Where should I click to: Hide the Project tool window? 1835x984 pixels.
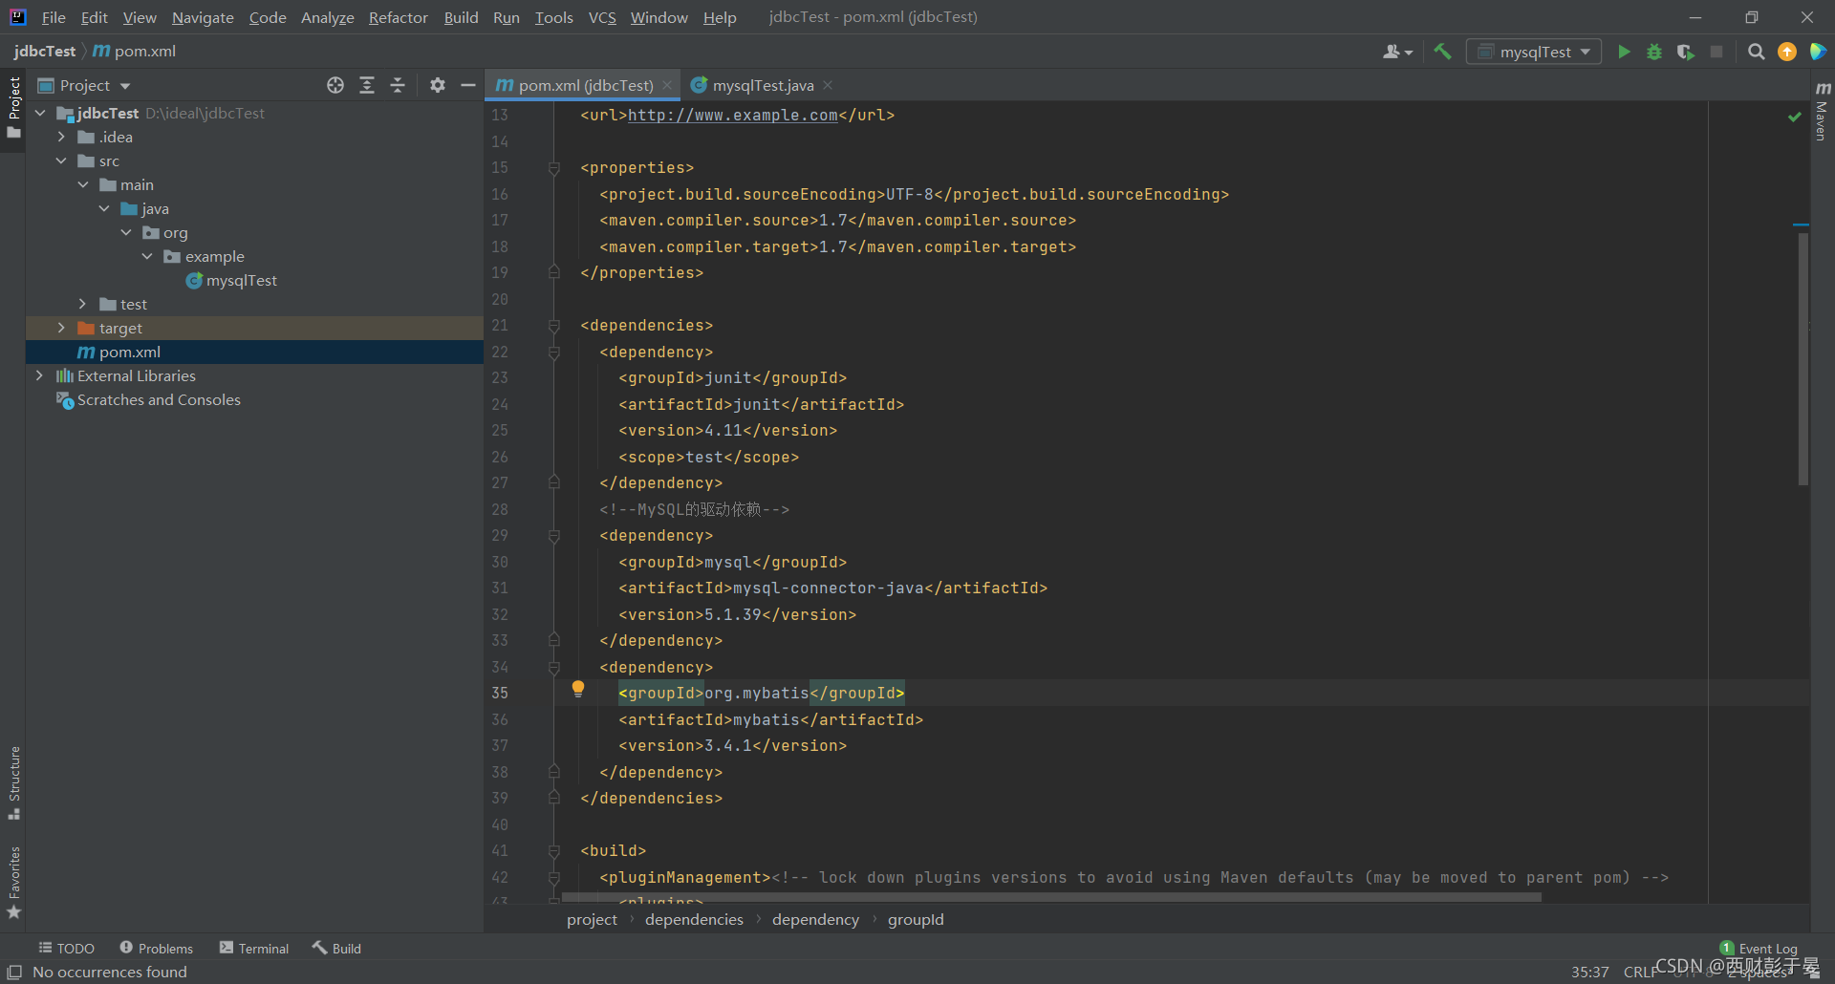tap(468, 85)
